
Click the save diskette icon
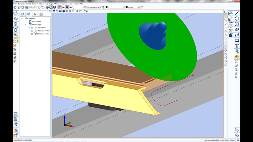[27, 7]
